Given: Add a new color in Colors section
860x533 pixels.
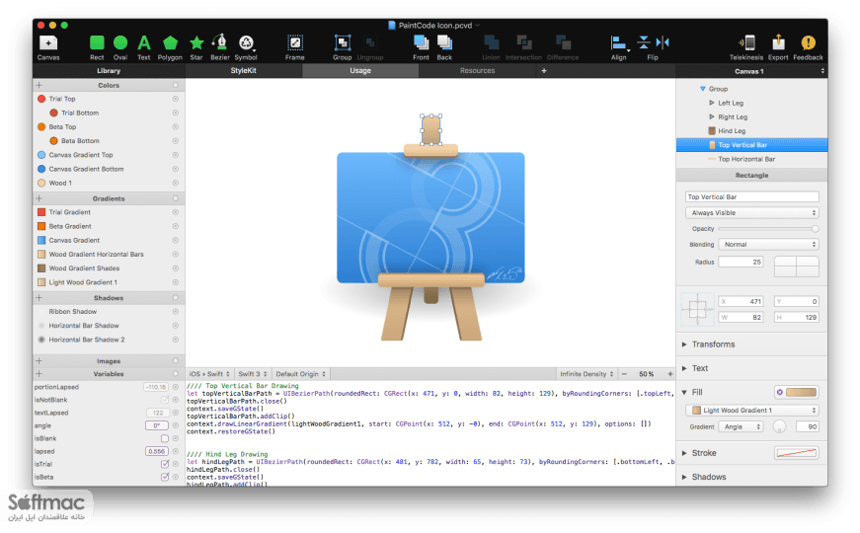Looking at the screenshot, I should click(x=39, y=85).
